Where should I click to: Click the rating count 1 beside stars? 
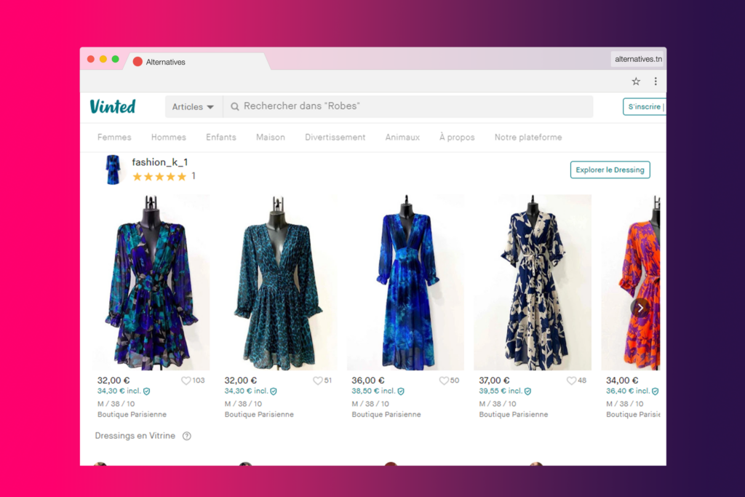194,176
